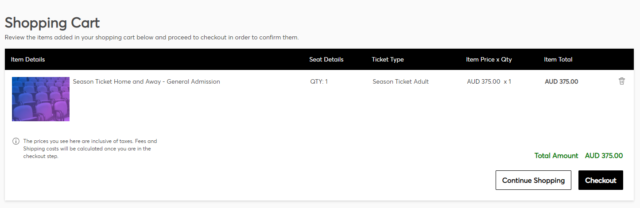Click the AUD 375.00 x 1 price
The image size is (640, 208).
point(489,81)
